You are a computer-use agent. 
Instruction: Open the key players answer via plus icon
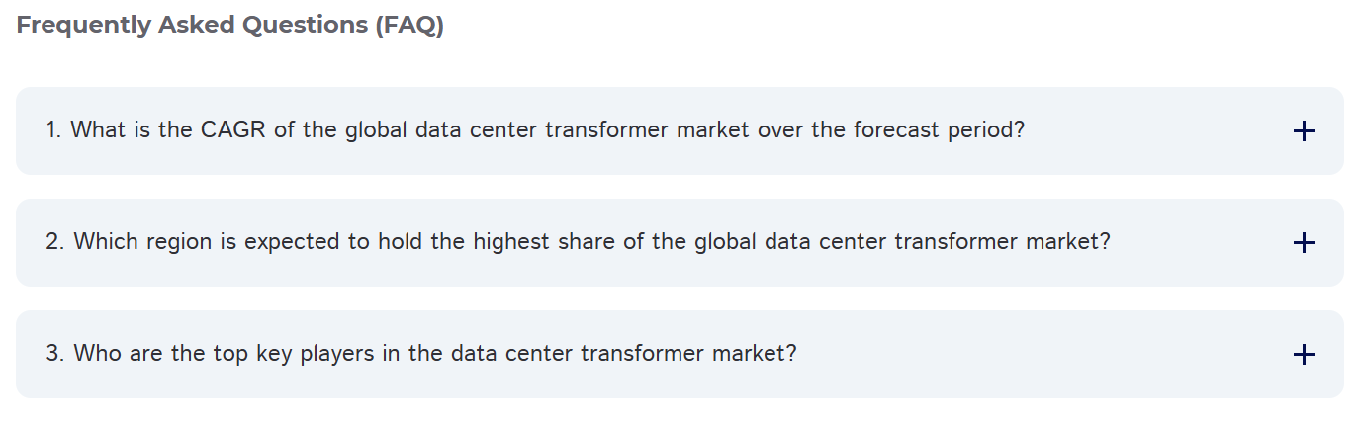coord(1304,354)
